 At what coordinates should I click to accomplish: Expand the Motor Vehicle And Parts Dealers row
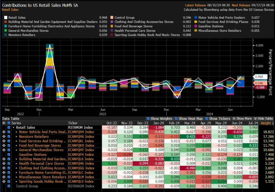click(x=17, y=132)
